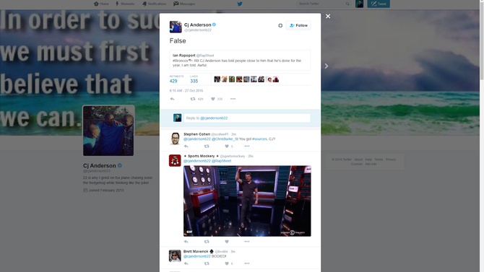Open Cj Anderson's avatar in tweet dialog

pos(176,27)
